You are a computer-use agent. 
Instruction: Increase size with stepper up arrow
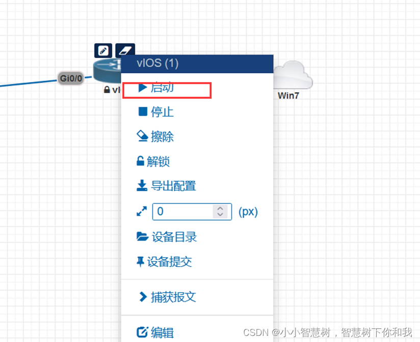pos(220,208)
